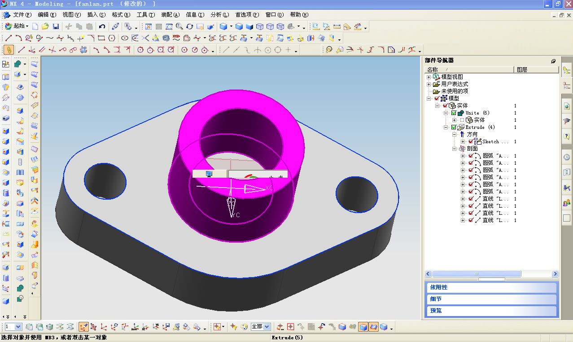Activate the Rotate view tool
The height and width of the screenshot is (342, 573).
(189, 27)
